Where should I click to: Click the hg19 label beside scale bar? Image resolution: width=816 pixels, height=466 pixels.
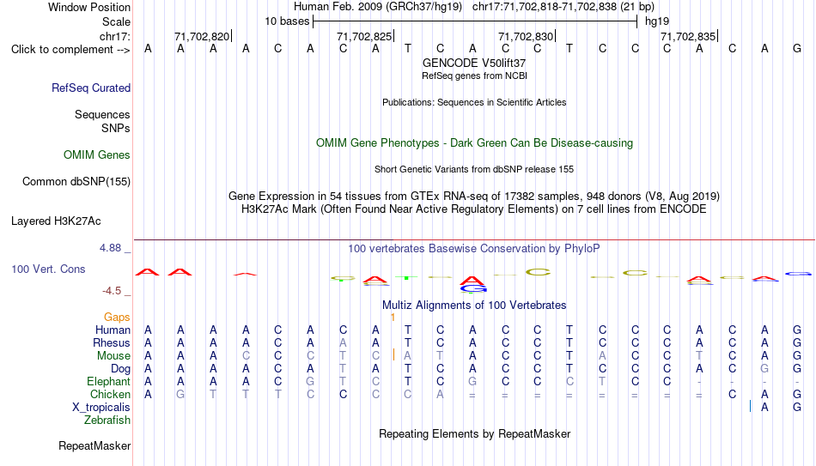657,21
